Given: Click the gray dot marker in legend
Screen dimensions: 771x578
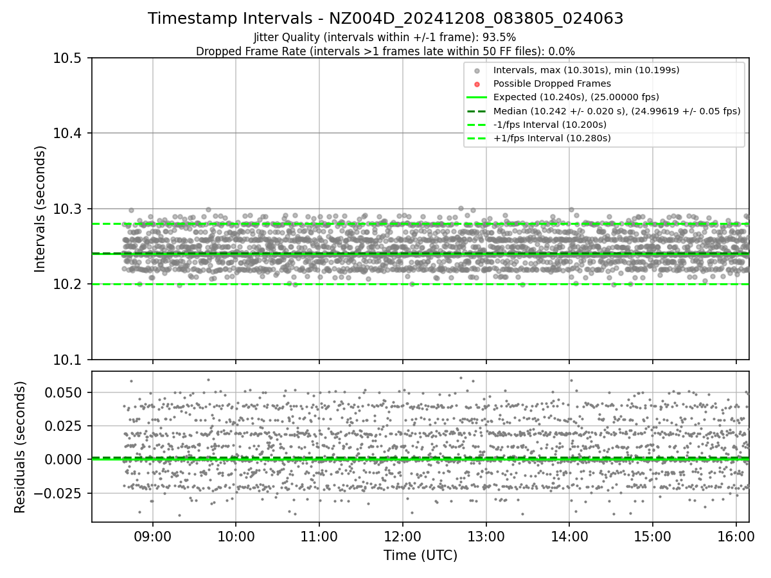Looking at the screenshot, I should [476, 71].
